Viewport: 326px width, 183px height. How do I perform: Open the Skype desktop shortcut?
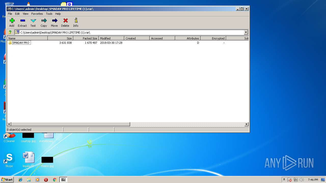[x=9, y=160]
